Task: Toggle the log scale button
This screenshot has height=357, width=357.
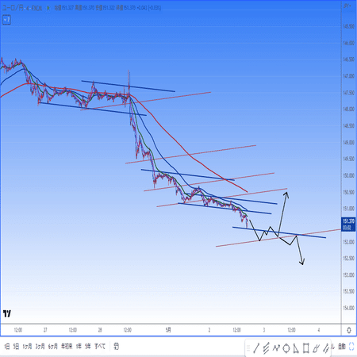Action: point(332,347)
